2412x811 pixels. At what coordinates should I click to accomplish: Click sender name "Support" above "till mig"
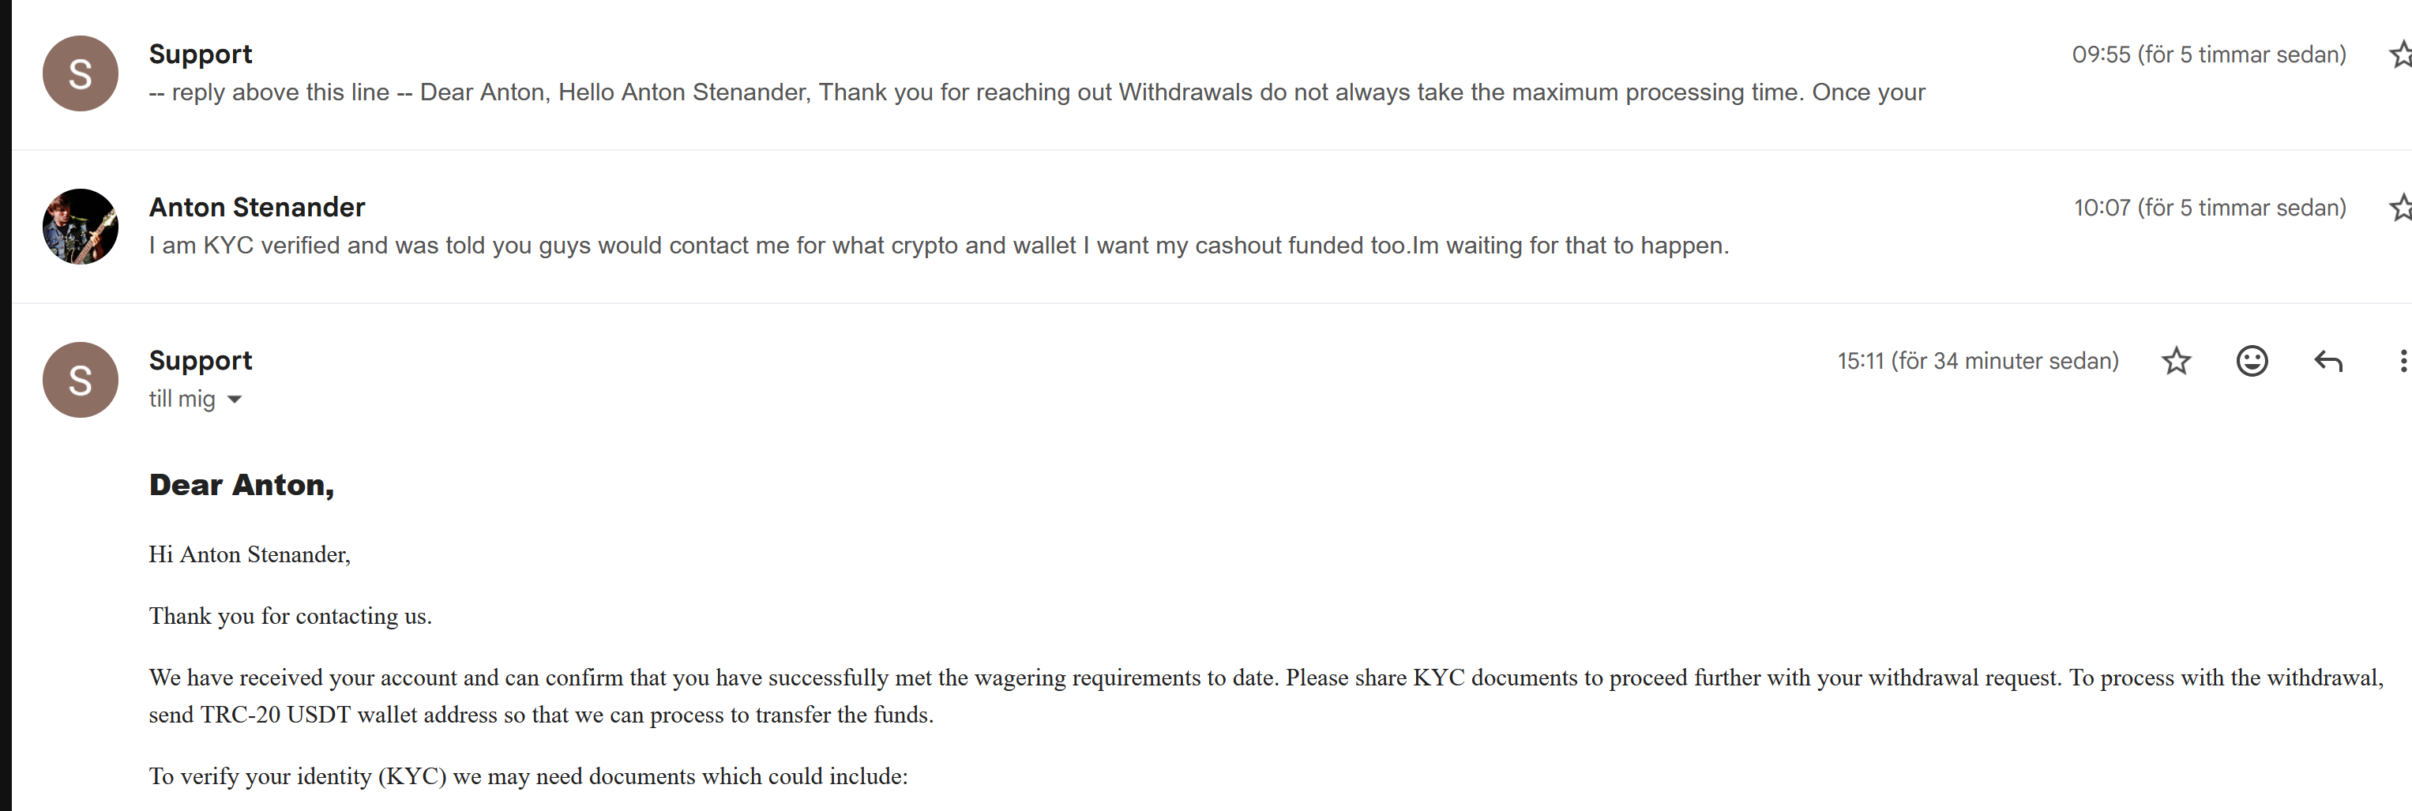201,361
